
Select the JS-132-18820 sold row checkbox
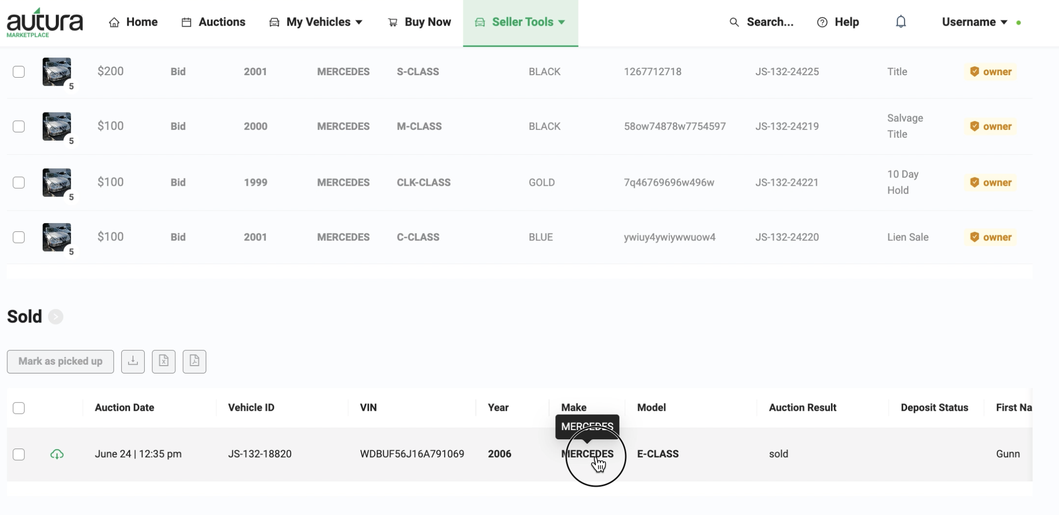point(18,454)
